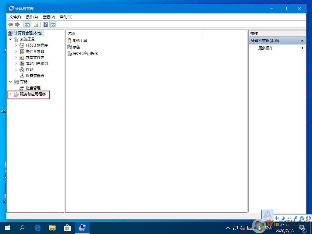Viewport: 312px width, 234px height.
Task: Launch Microsoft Edge from the taskbar
Action: (37, 228)
